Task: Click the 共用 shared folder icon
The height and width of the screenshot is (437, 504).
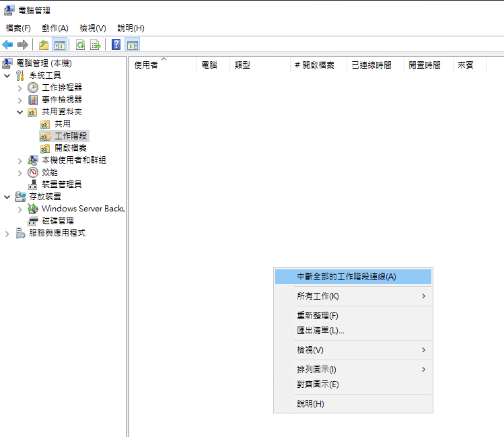Action: click(45, 124)
